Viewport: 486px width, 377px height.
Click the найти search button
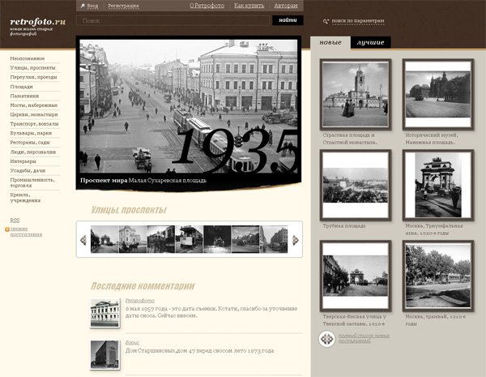(288, 20)
